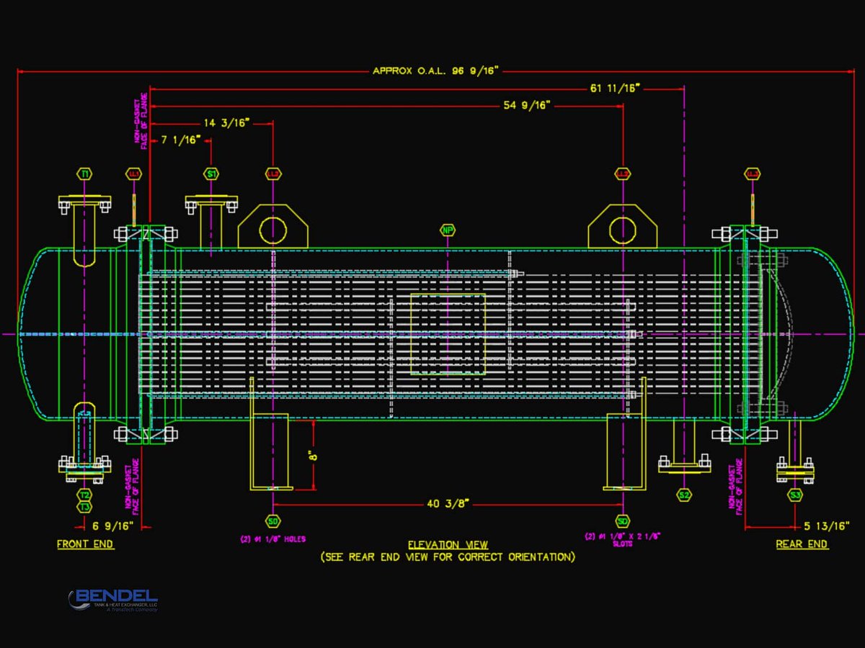Select the (2) ø1 1/8" x 2 1/8" SLOTS note
This screenshot has height=648, width=865.
(622, 540)
